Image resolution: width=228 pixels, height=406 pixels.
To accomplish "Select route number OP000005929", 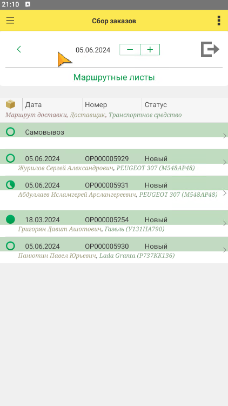I will point(106,159).
